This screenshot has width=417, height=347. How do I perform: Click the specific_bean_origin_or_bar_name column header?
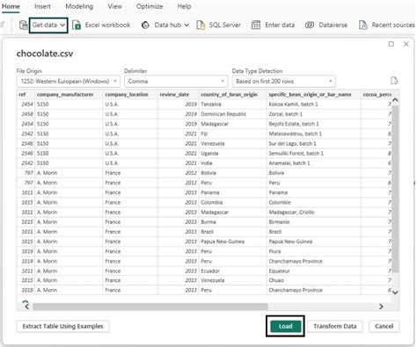click(314, 95)
